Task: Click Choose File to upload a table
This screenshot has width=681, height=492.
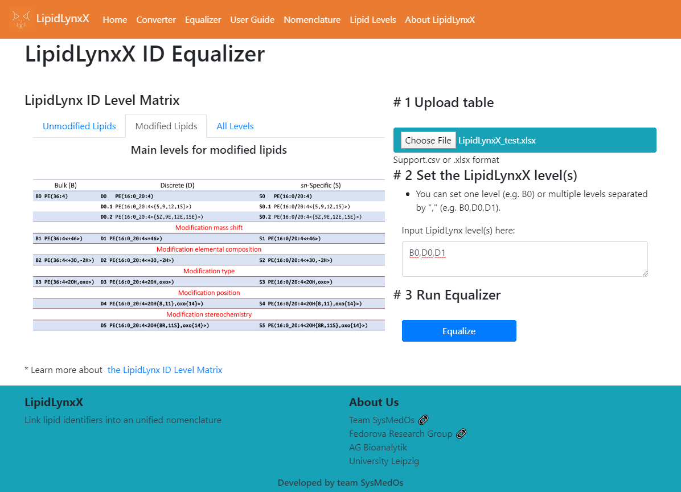Action: (x=428, y=140)
